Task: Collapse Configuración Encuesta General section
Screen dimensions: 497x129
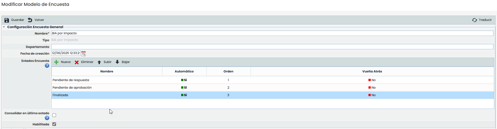Action: pyautogui.click(x=4, y=27)
